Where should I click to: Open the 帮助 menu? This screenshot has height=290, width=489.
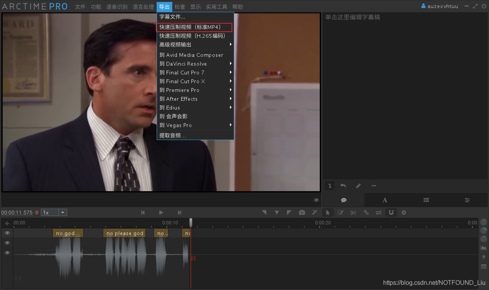(237, 7)
